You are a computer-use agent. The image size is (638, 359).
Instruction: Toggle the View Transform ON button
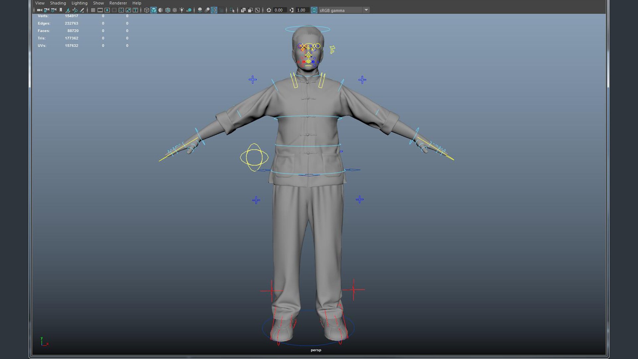coord(314,10)
